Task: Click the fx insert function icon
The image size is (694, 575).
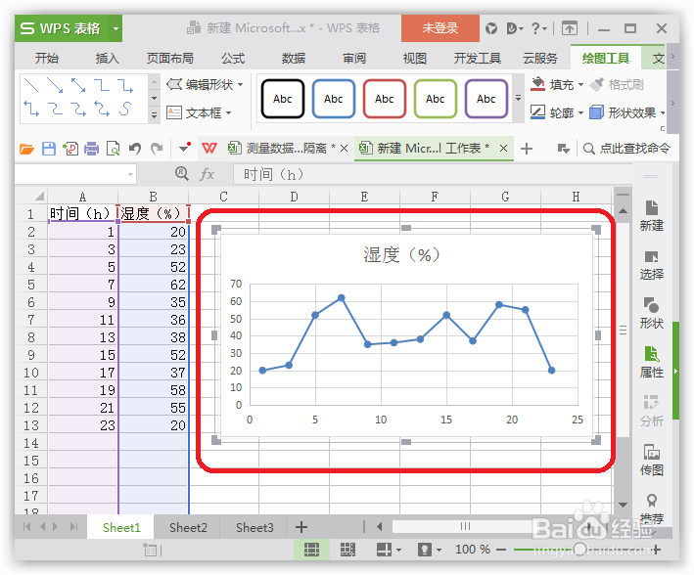Action: tap(207, 174)
